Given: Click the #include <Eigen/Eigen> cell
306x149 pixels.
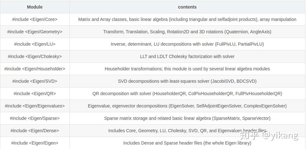Looking at the screenshot, I should click(x=35, y=143).
